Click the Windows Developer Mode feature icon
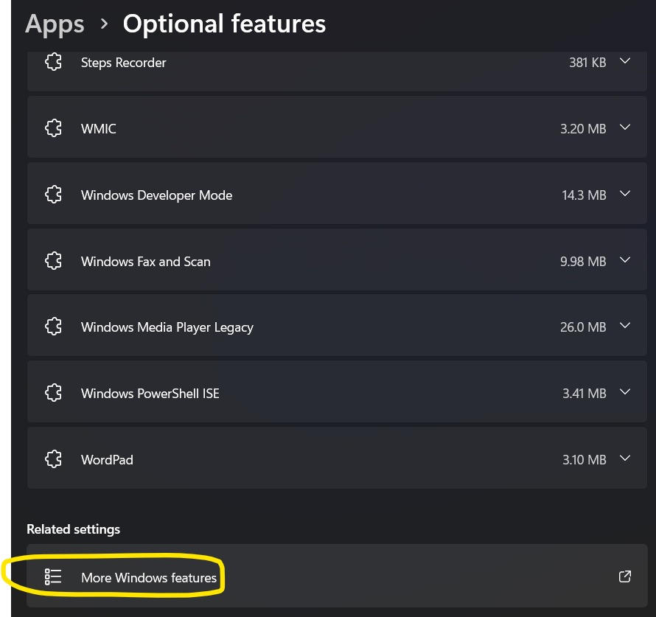The width and height of the screenshot is (656, 617). (x=53, y=195)
